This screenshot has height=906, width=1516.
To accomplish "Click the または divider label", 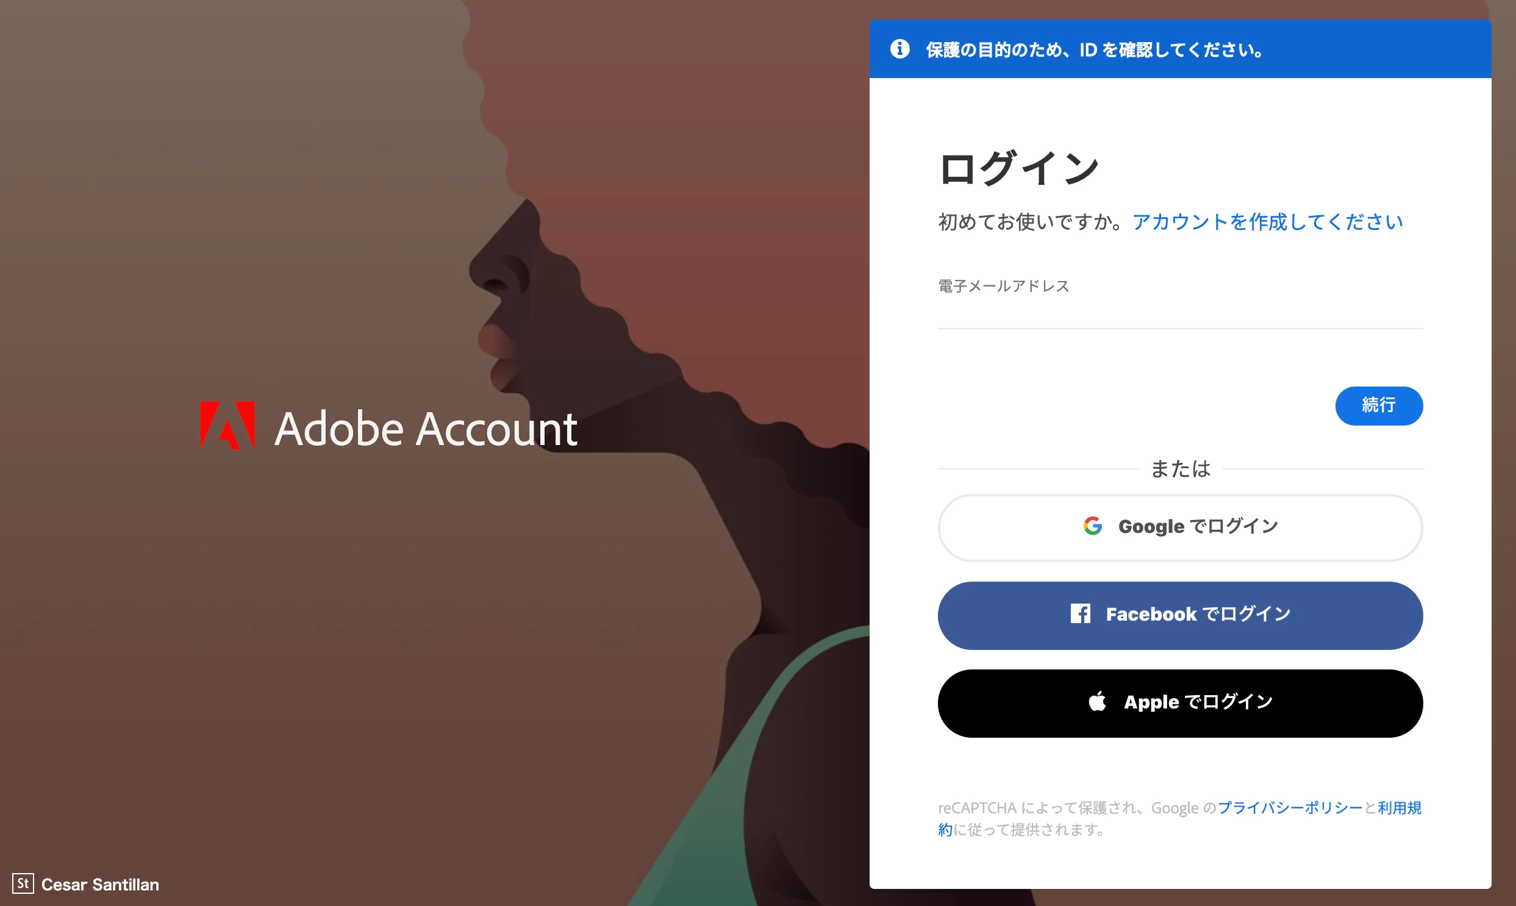I will click(x=1180, y=469).
